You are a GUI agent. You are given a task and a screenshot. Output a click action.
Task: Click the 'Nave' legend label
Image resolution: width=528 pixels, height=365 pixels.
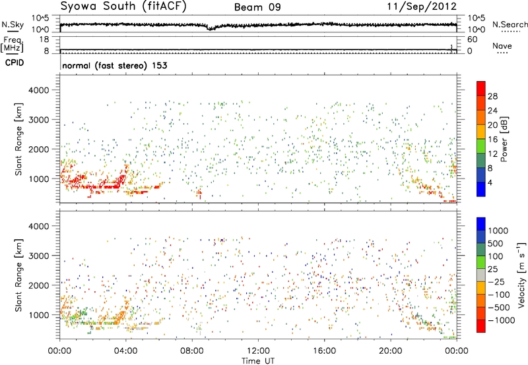click(x=502, y=46)
